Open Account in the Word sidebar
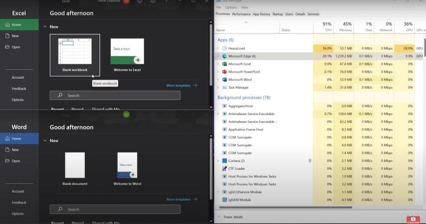Image resolution: width=426 pixels, height=224 pixels. 18,192
